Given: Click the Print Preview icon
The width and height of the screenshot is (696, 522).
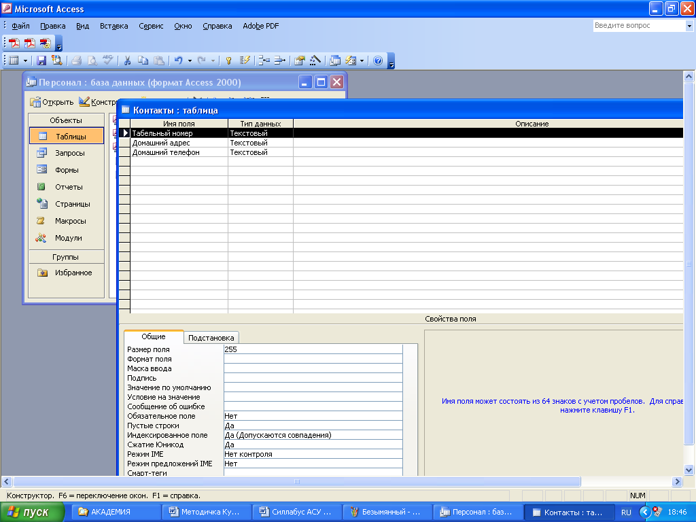Looking at the screenshot, I should (92, 60).
